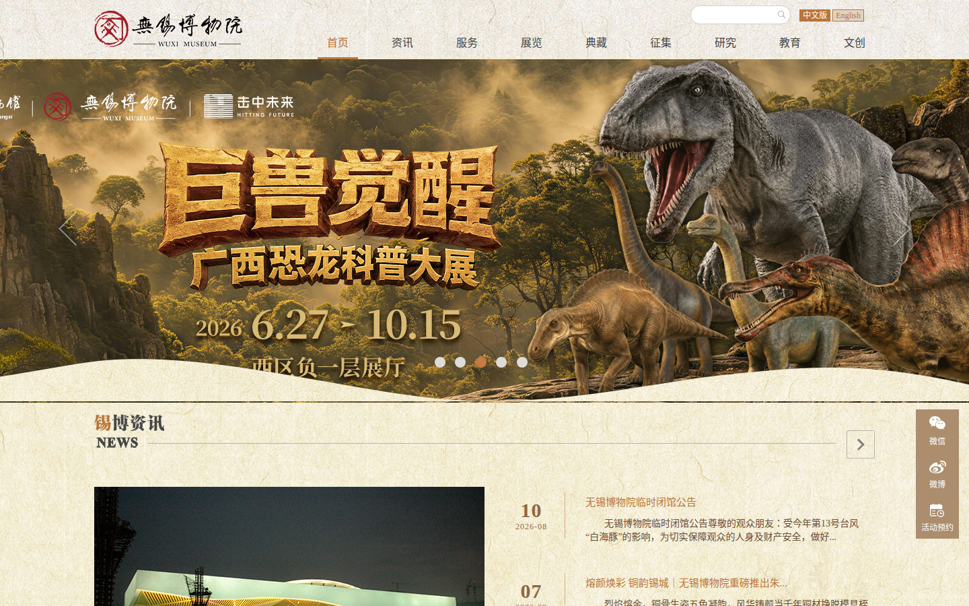
Task: Click the 锡博资讯 NEWS section heading
Action: click(x=129, y=432)
